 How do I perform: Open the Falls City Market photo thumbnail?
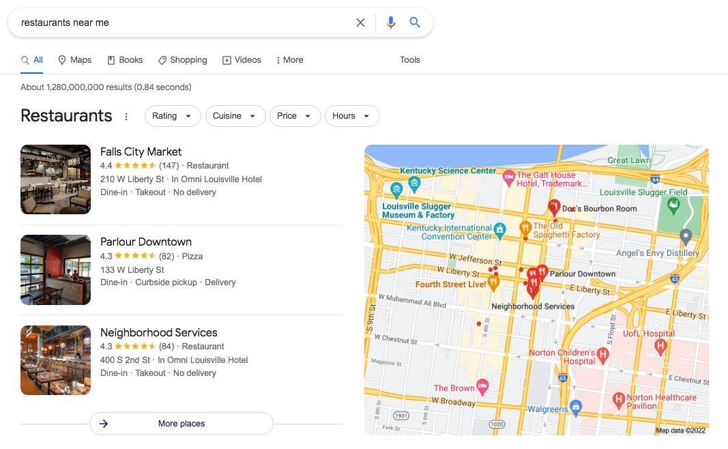[x=56, y=179]
